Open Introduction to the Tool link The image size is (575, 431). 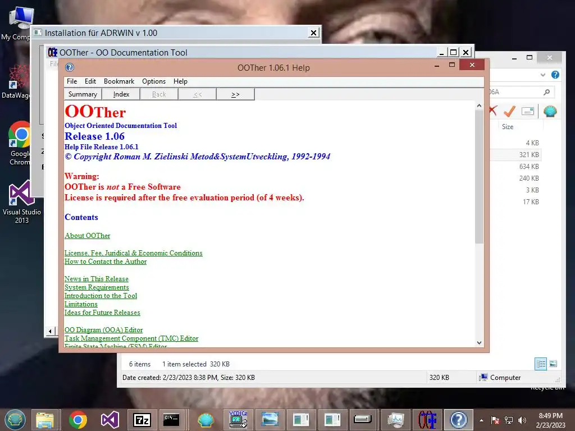(x=101, y=296)
